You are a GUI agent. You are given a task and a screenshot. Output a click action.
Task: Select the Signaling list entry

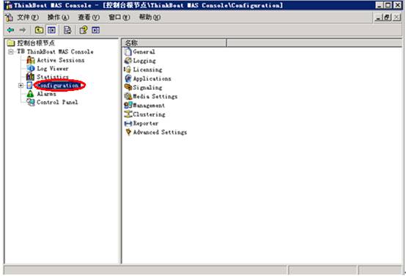click(x=147, y=87)
